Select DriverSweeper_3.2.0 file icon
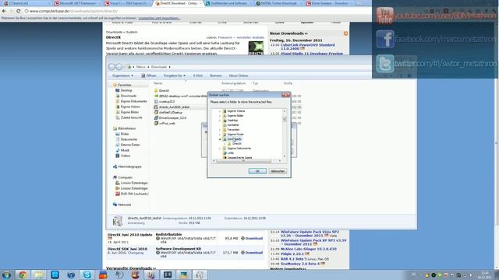Image resolution: width=499 pixels, height=280 pixels. [156, 117]
